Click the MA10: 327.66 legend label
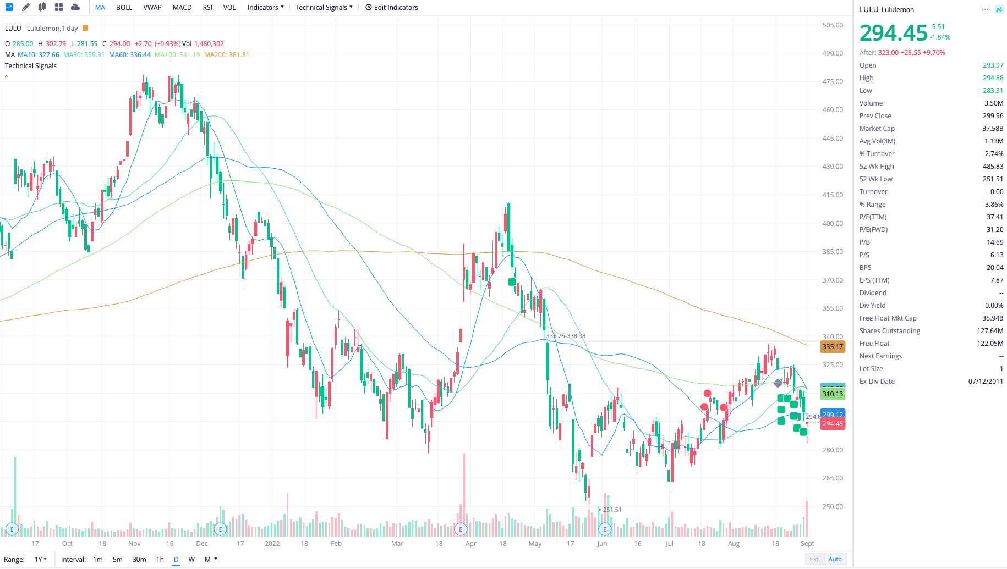1007x569 pixels. point(39,54)
